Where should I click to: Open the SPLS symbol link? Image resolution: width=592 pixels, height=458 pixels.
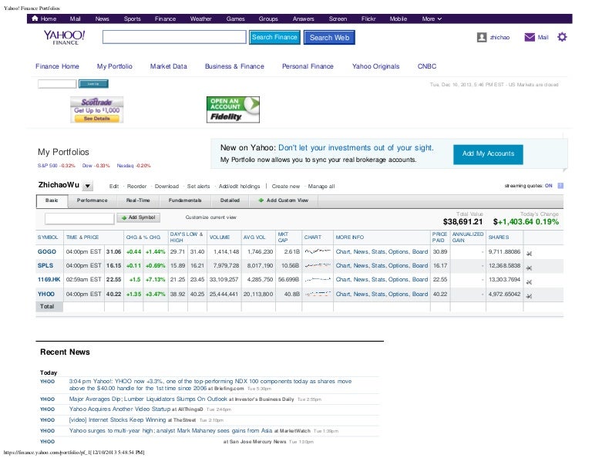point(45,265)
